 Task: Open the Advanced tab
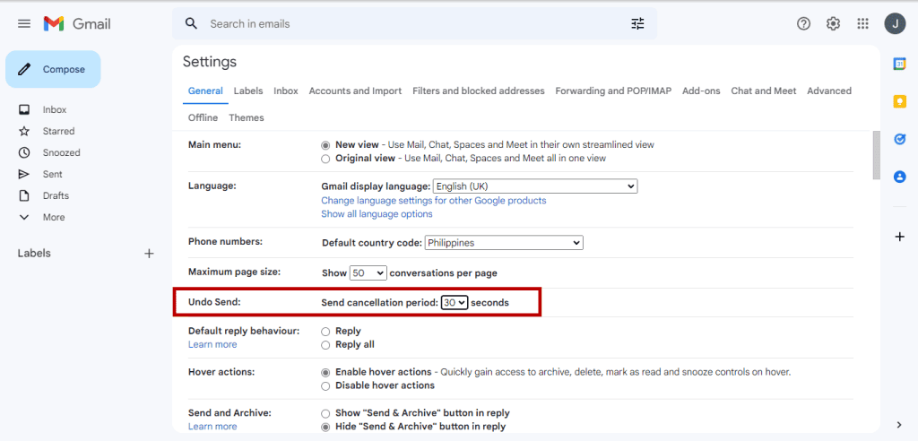(829, 91)
